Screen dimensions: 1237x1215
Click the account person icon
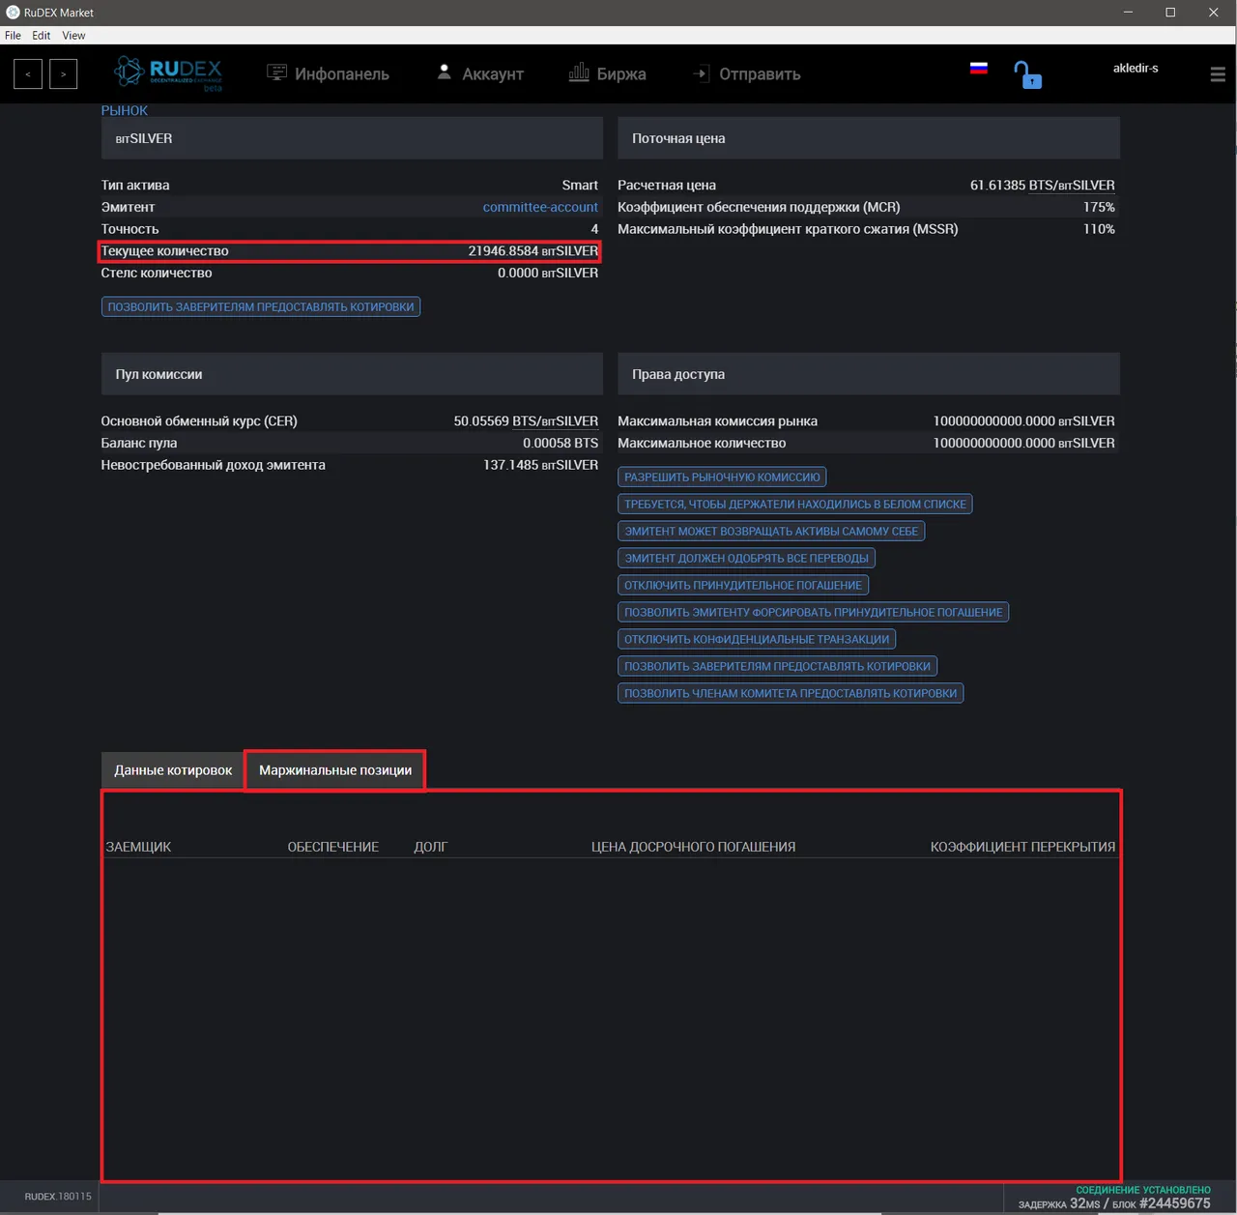coord(444,72)
